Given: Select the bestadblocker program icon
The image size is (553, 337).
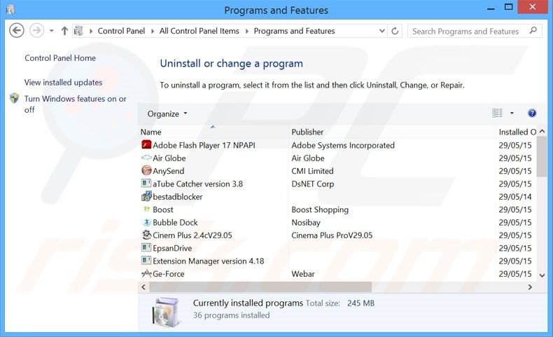Looking at the screenshot, I should point(146,196).
